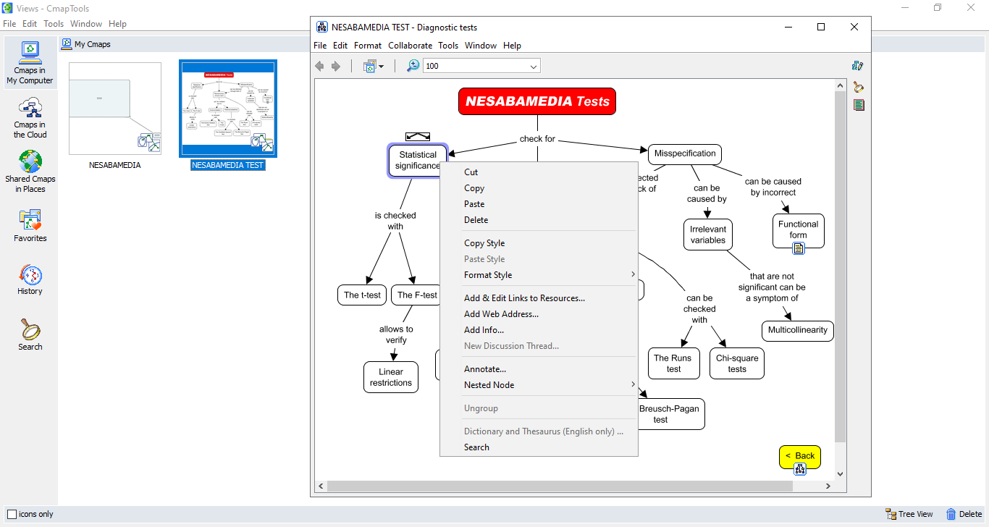Viewport: 989px width, 527px height.
Task: Open the zoom level 100 dropdown
Action: (x=534, y=67)
